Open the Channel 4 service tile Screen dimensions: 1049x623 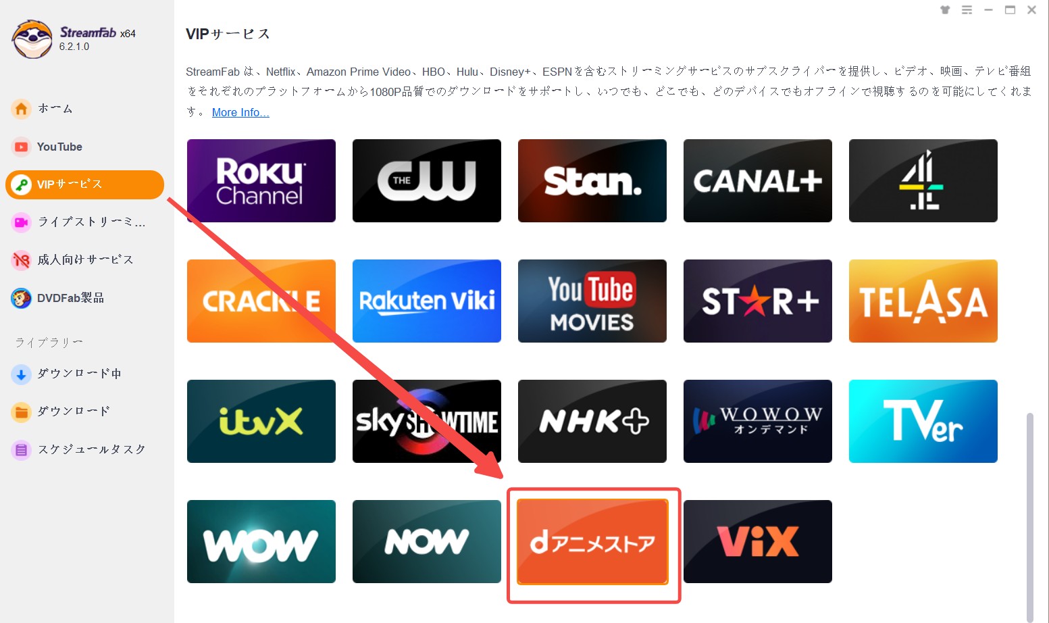coord(923,180)
